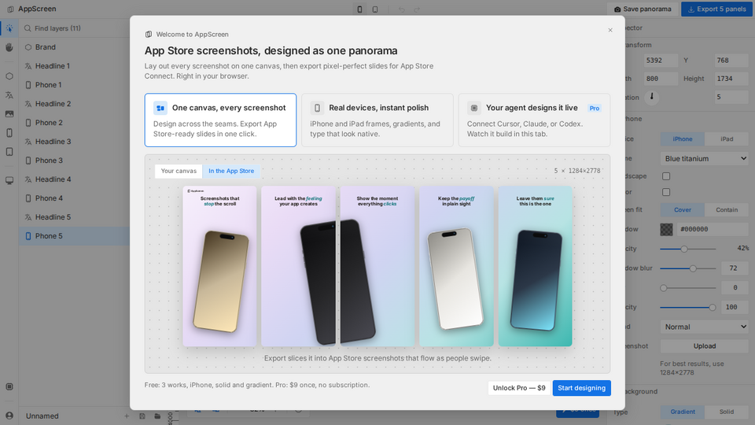Click the undo arrow in top bar
Image resolution: width=755 pixels, height=425 pixels.
(402, 9)
